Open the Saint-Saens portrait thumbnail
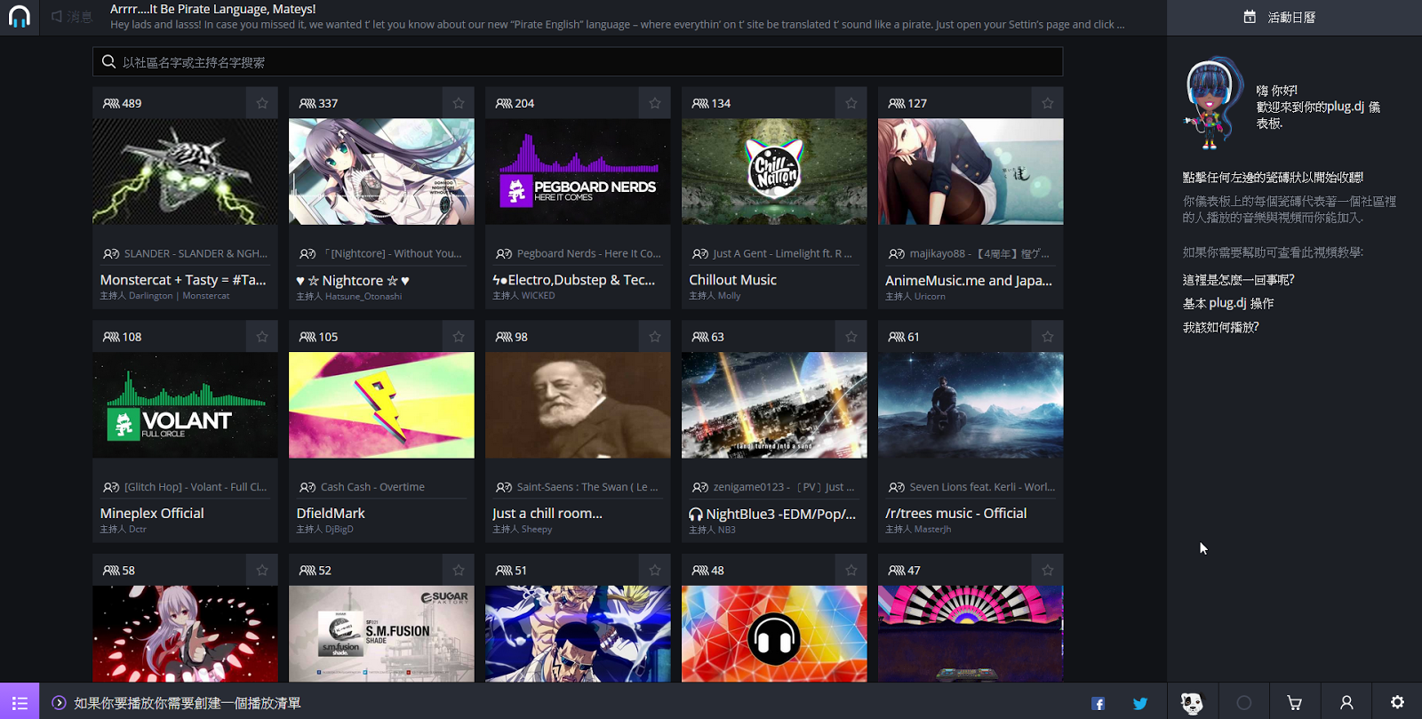The height and width of the screenshot is (719, 1422). [x=578, y=405]
